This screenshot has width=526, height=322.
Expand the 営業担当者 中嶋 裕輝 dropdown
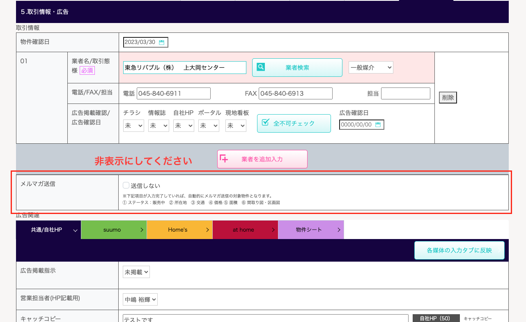140,299
